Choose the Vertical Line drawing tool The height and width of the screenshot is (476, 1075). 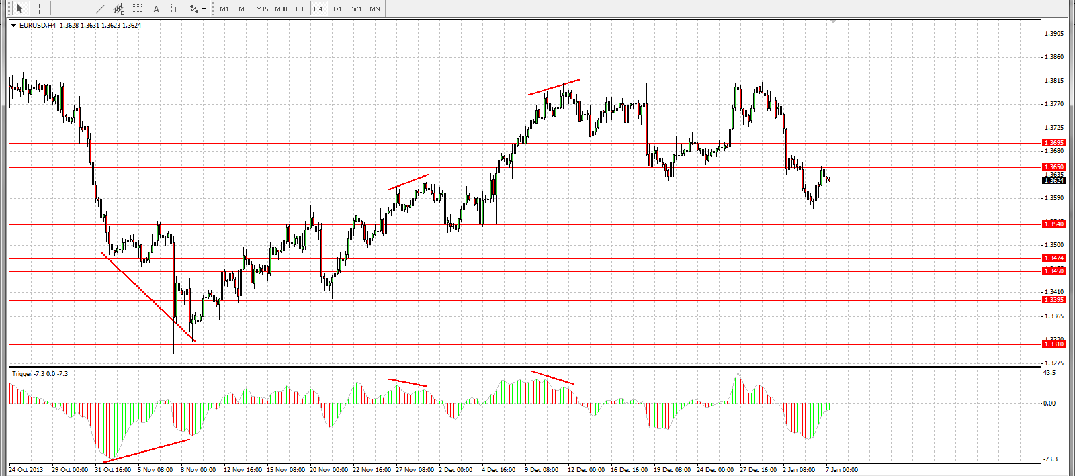click(x=62, y=9)
